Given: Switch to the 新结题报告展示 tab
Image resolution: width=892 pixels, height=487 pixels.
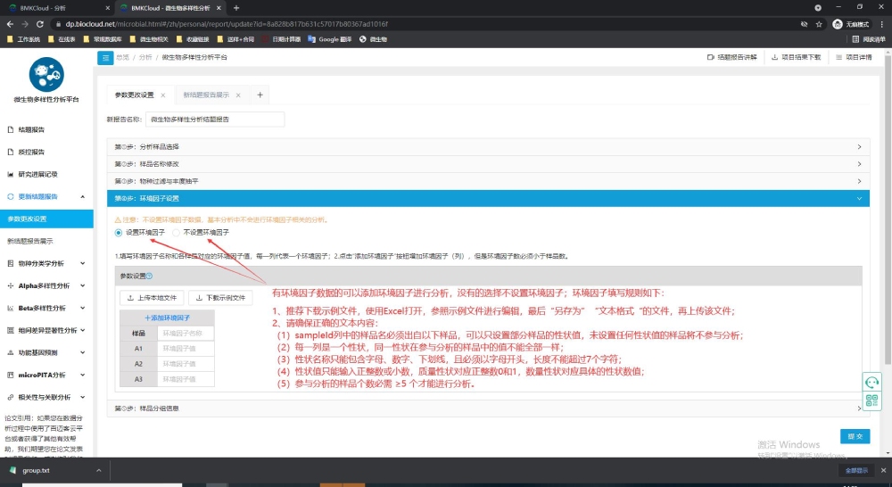Looking at the screenshot, I should [206, 95].
